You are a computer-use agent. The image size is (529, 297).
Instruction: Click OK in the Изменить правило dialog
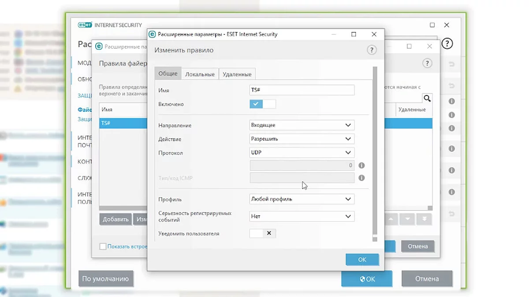coord(362,260)
